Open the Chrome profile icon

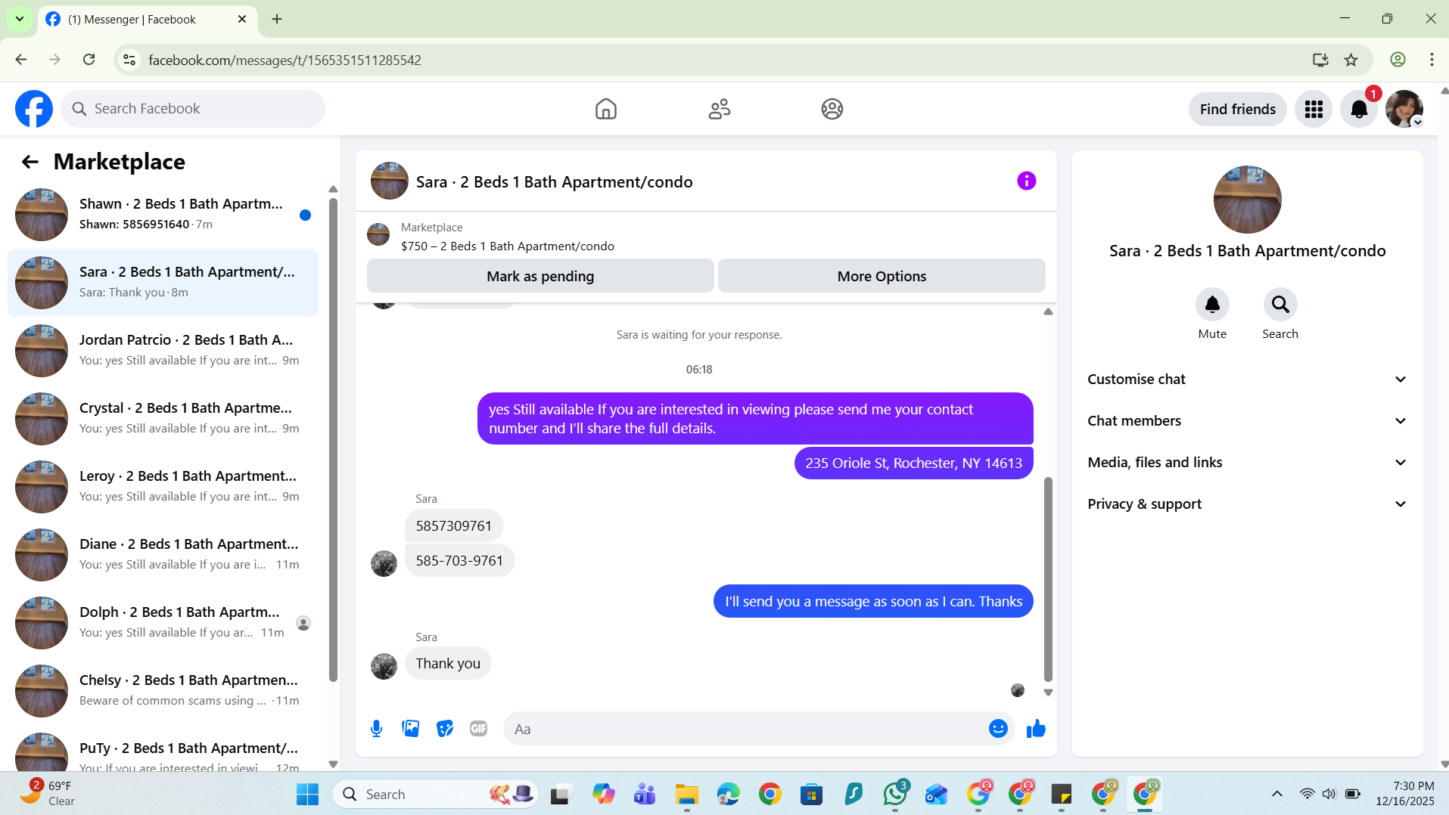[1398, 60]
